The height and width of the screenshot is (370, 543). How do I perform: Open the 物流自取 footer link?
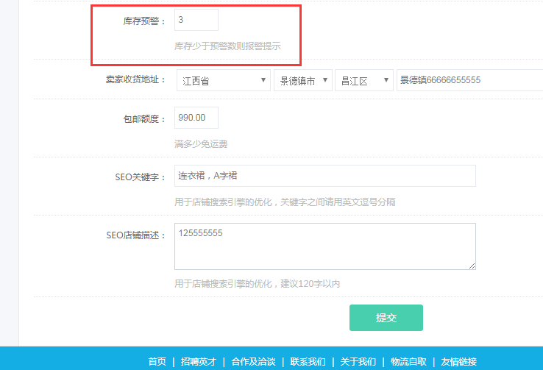click(x=408, y=361)
